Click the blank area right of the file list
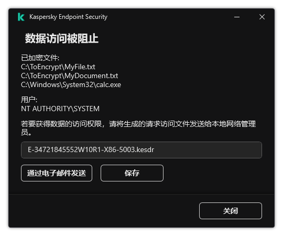 tap(191, 76)
